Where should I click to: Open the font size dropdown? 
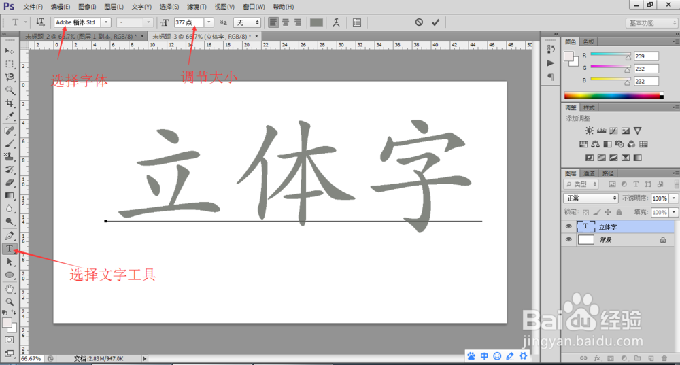coord(209,22)
